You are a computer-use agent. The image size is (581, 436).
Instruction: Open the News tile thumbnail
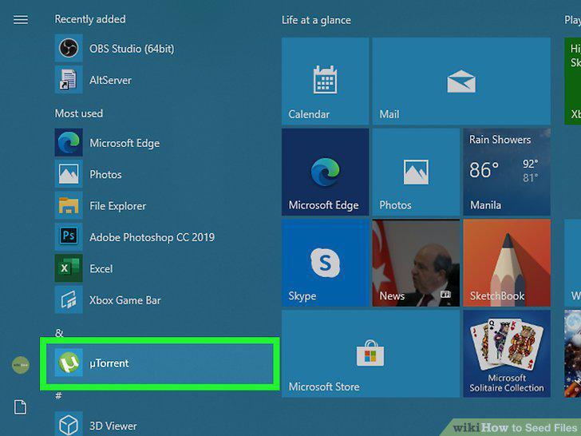(416, 263)
